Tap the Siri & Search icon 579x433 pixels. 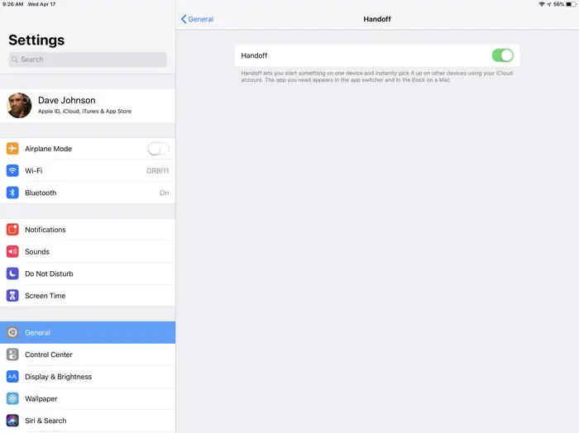12,421
